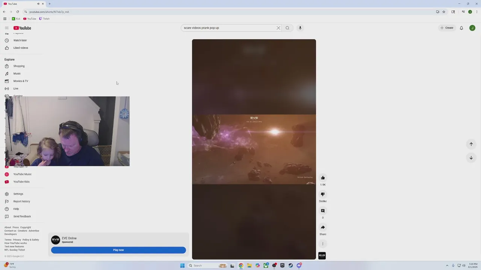481x270 pixels.
Task: Open Liked videos in the sidebar
Action: [x=21, y=48]
